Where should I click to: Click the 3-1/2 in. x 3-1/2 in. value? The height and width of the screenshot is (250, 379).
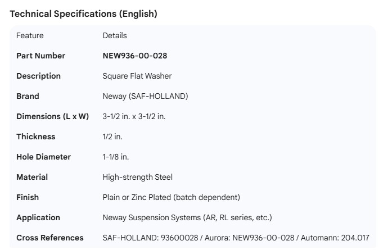click(142, 116)
